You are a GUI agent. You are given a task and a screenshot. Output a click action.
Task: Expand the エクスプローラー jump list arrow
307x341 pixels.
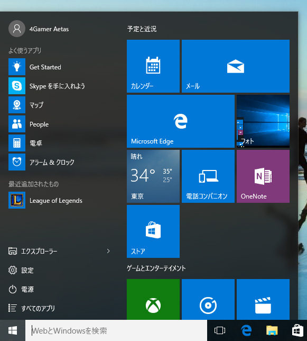108,251
